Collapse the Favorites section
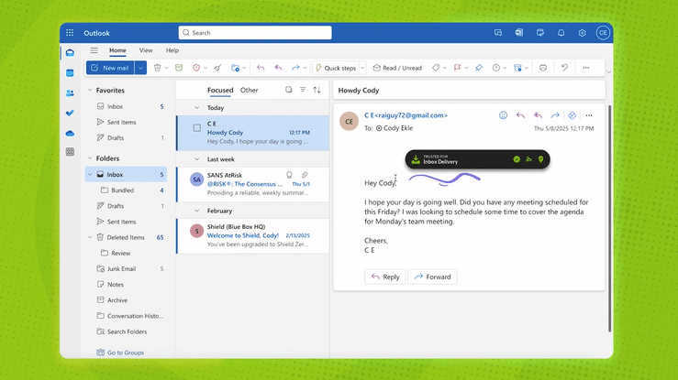This screenshot has width=678, height=380. click(90, 90)
